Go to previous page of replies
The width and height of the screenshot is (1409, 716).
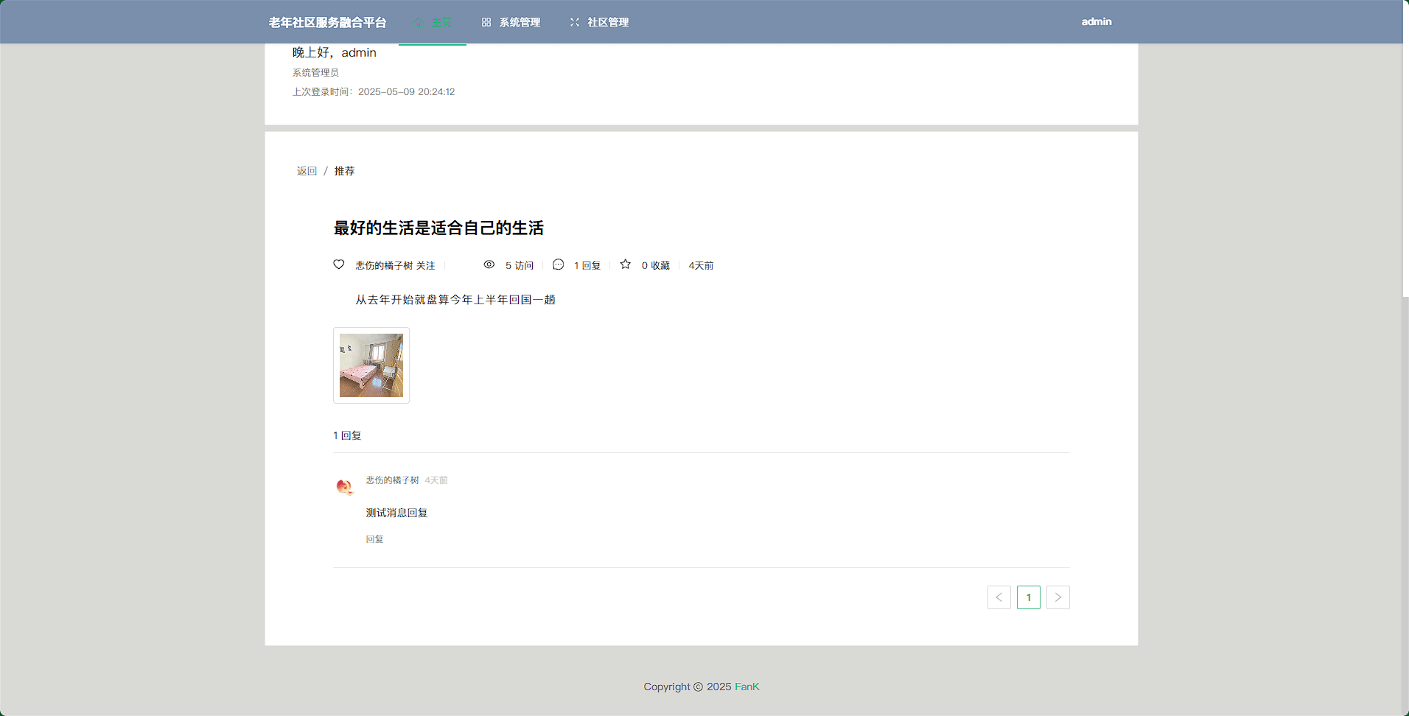(x=999, y=597)
